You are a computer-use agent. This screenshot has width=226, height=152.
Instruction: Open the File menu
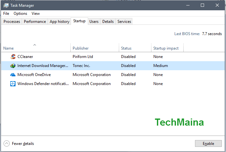(x=6, y=14)
